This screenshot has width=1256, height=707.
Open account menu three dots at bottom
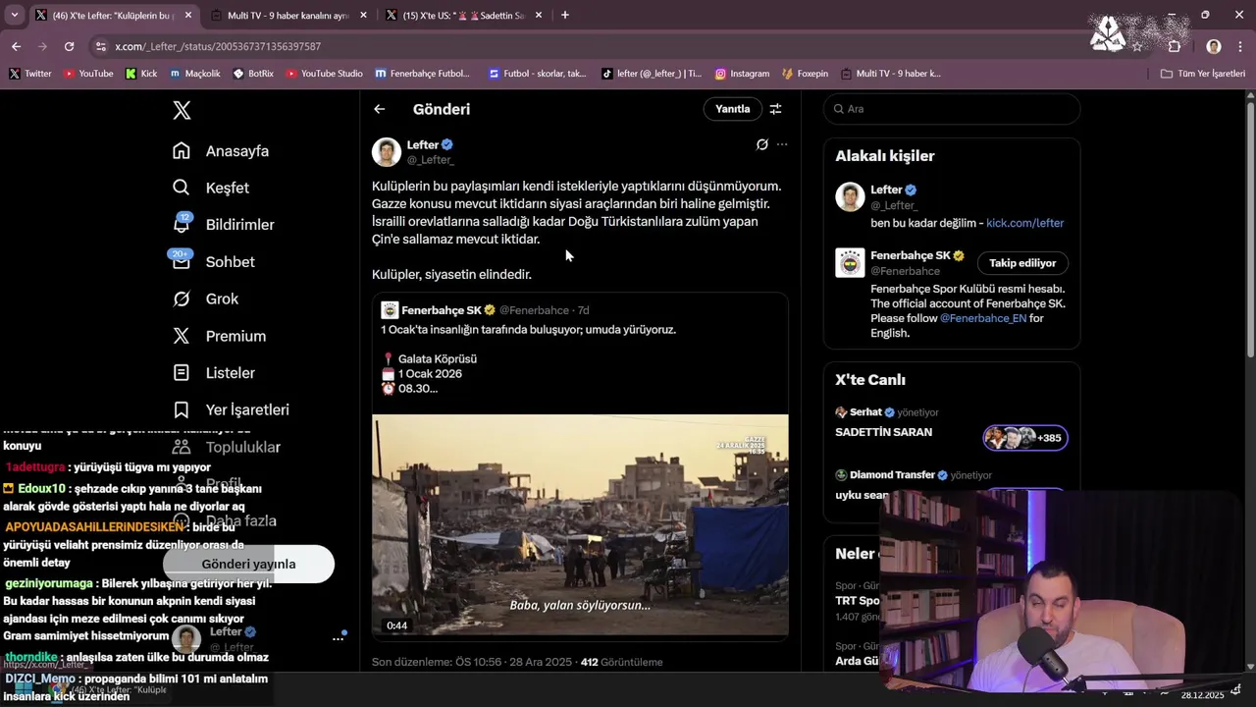[x=339, y=638]
